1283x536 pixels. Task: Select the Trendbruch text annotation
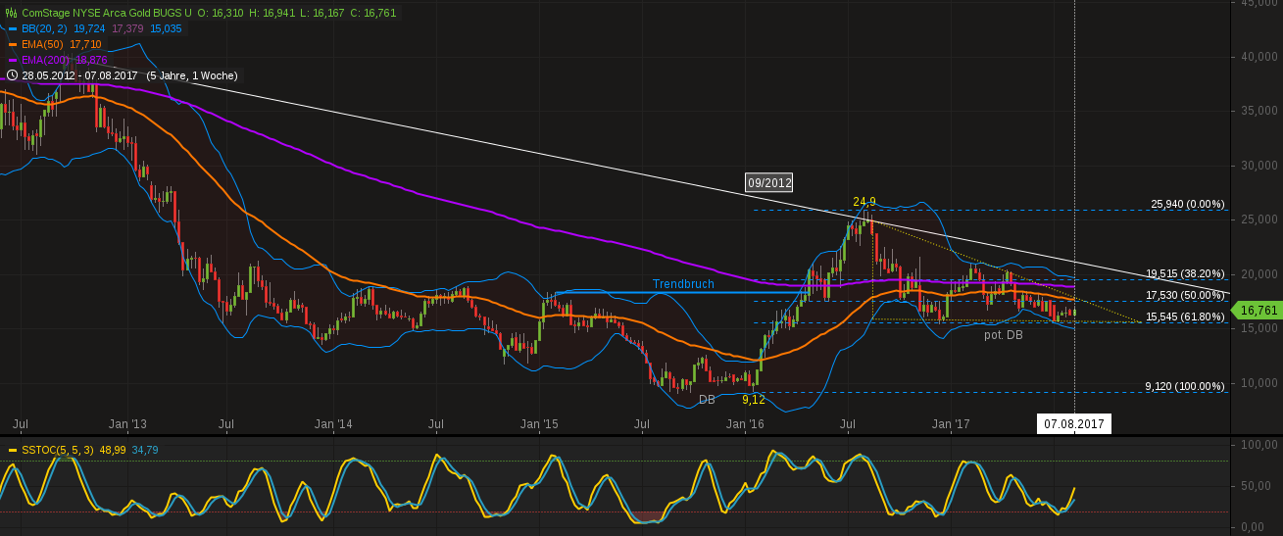pos(683,284)
